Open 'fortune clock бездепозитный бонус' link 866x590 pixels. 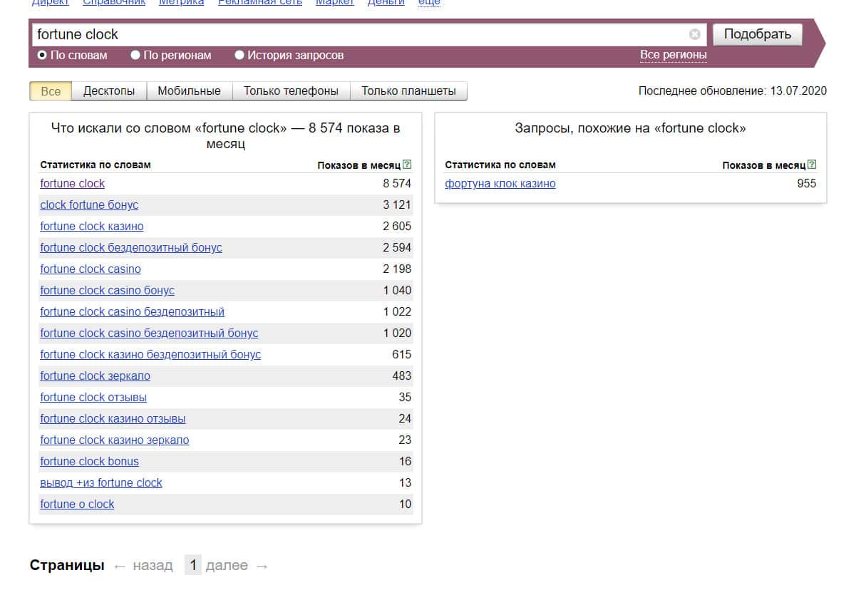tap(131, 247)
